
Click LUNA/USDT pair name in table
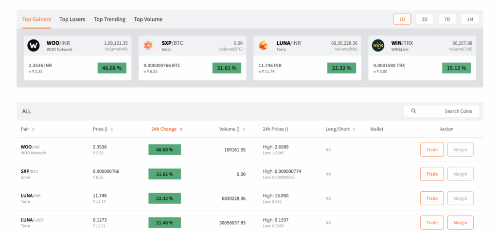[32, 220]
